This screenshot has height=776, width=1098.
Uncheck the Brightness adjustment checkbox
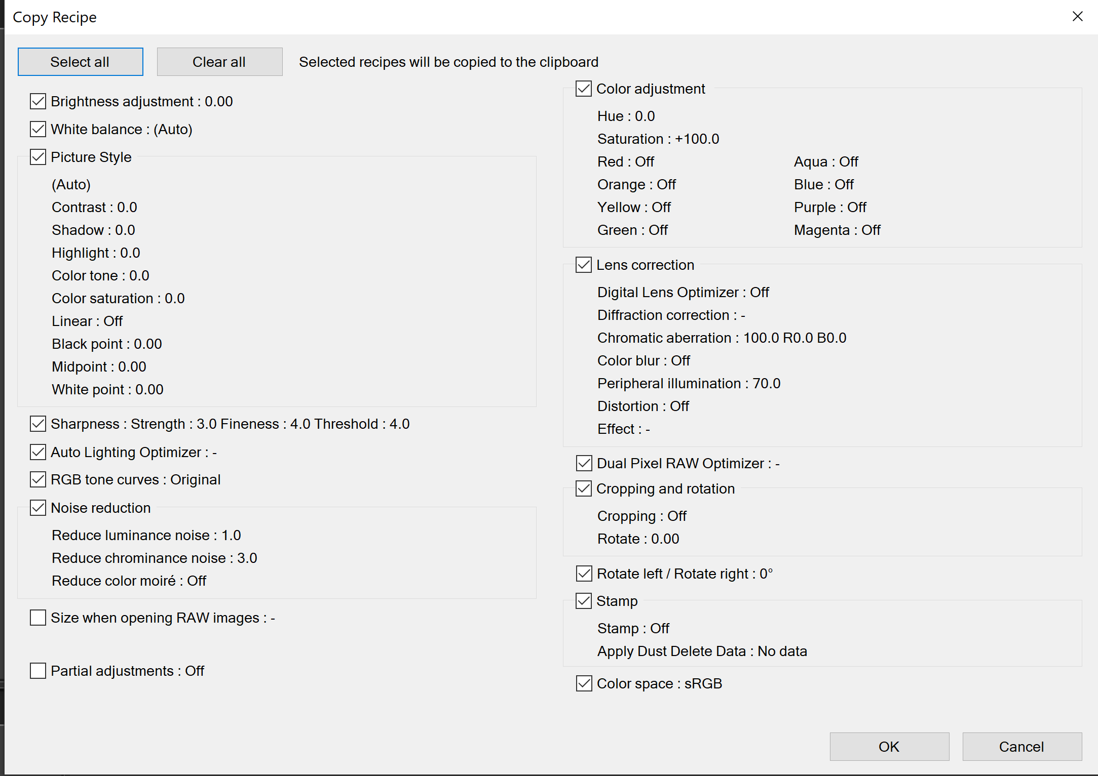tap(38, 102)
